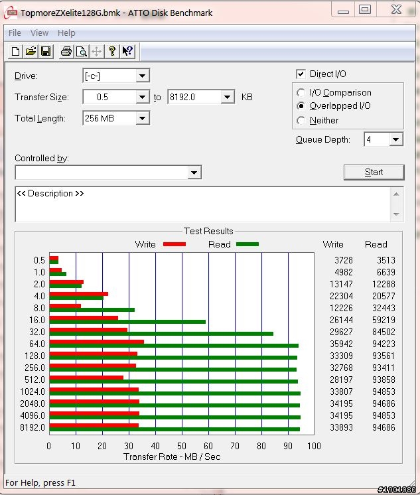This screenshot has height=495, width=420.
Task: Click the ATTO application icon in title bar
Action: point(11,13)
